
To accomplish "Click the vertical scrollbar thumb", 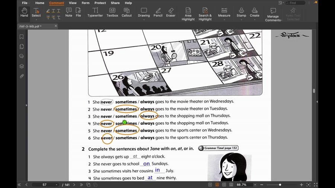I will 314,91.
